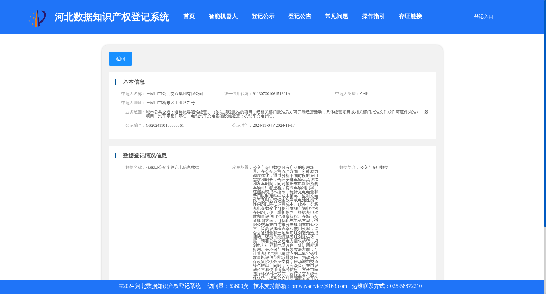Select data summary 公交车充电数据
Screen dimensions: 546x294
coord(374,167)
